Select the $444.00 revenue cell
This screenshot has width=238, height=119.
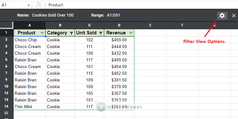coord(119,46)
